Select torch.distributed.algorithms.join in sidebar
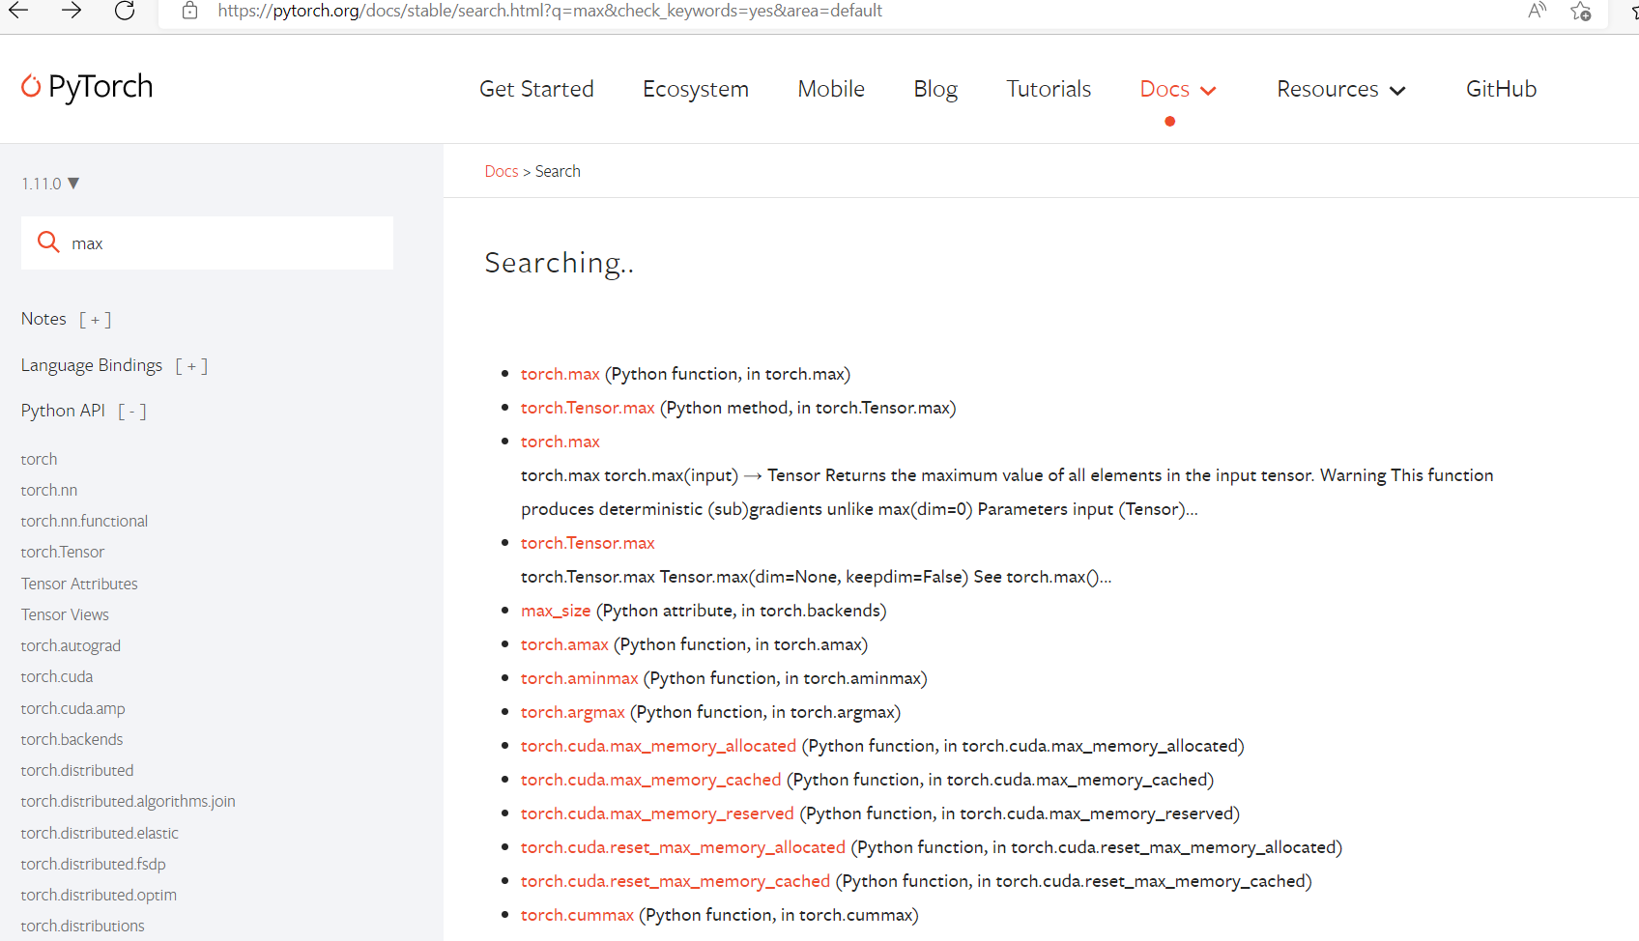 click(129, 801)
